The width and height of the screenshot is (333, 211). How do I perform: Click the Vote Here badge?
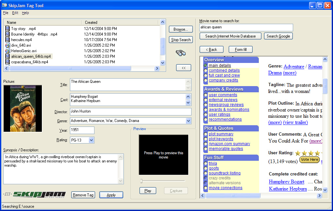(x=309, y=159)
